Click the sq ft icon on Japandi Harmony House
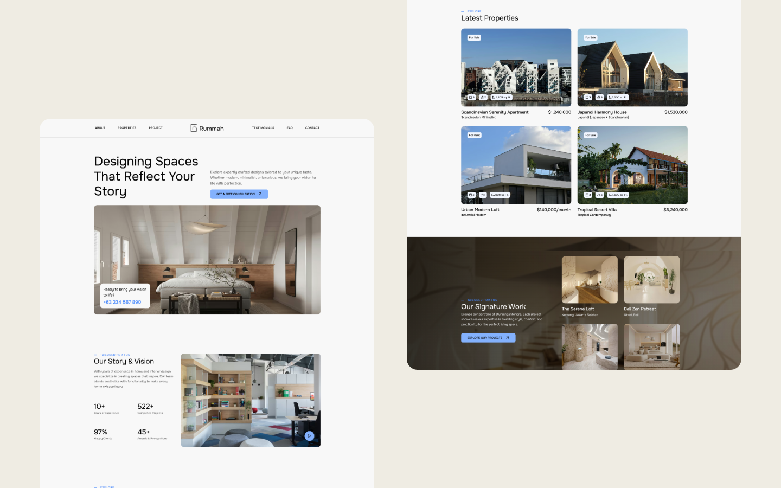Screen dimensions: 781x488 pyautogui.click(x=610, y=97)
